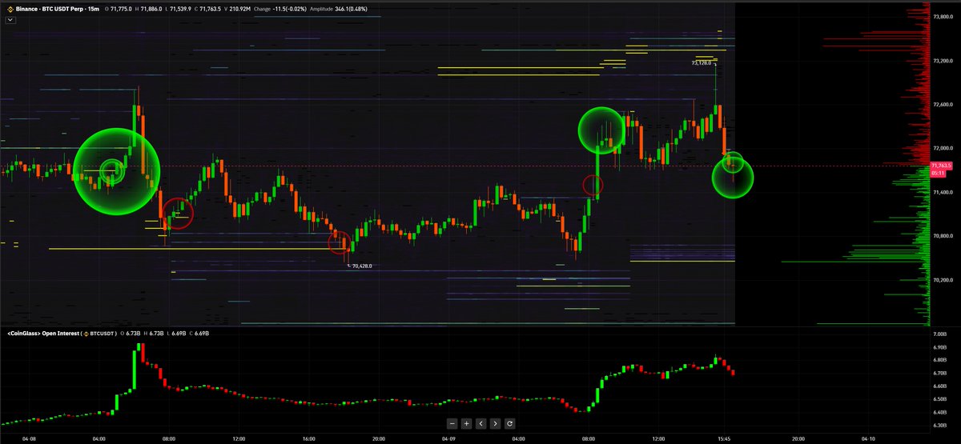
Task: Open the Binance BTC USDT Perp 15m title
Action: (x=56, y=7)
